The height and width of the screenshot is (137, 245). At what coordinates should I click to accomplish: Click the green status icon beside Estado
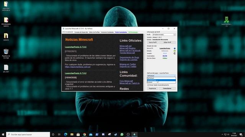click(x=175, y=51)
